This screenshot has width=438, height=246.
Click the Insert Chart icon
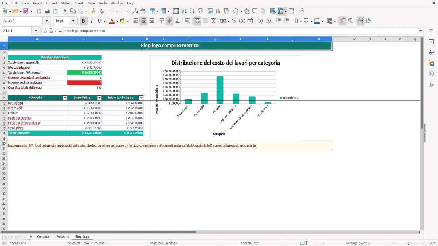click(218, 11)
